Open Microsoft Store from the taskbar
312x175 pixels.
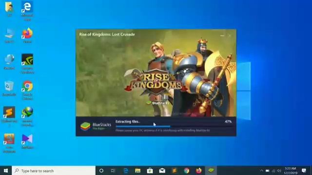click(x=150, y=171)
